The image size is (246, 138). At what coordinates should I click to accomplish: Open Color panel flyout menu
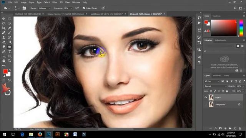coord(244,16)
